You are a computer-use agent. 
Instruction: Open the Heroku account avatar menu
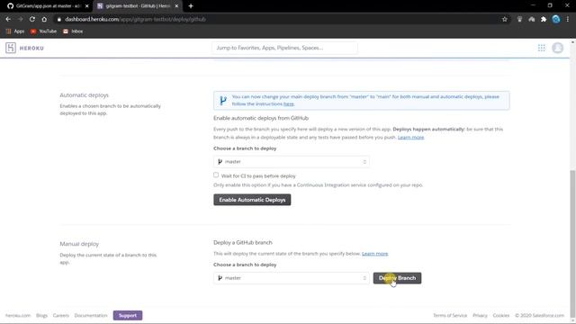(x=557, y=48)
